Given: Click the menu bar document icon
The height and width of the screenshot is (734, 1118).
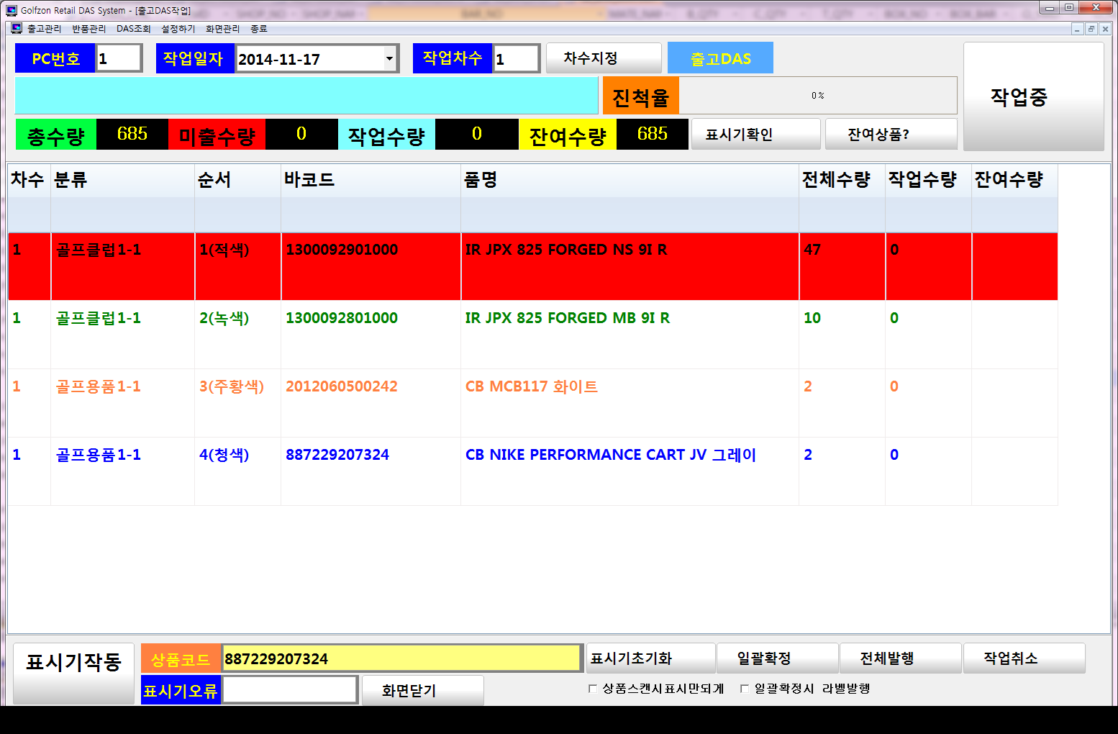Looking at the screenshot, I should 17,29.
